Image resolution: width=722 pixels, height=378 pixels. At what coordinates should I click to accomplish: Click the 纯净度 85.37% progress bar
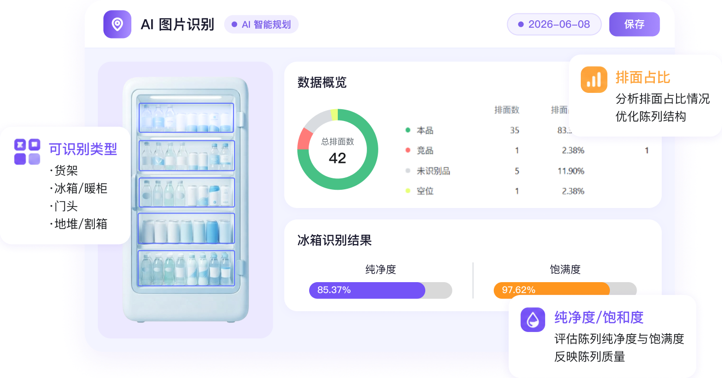pos(381,290)
